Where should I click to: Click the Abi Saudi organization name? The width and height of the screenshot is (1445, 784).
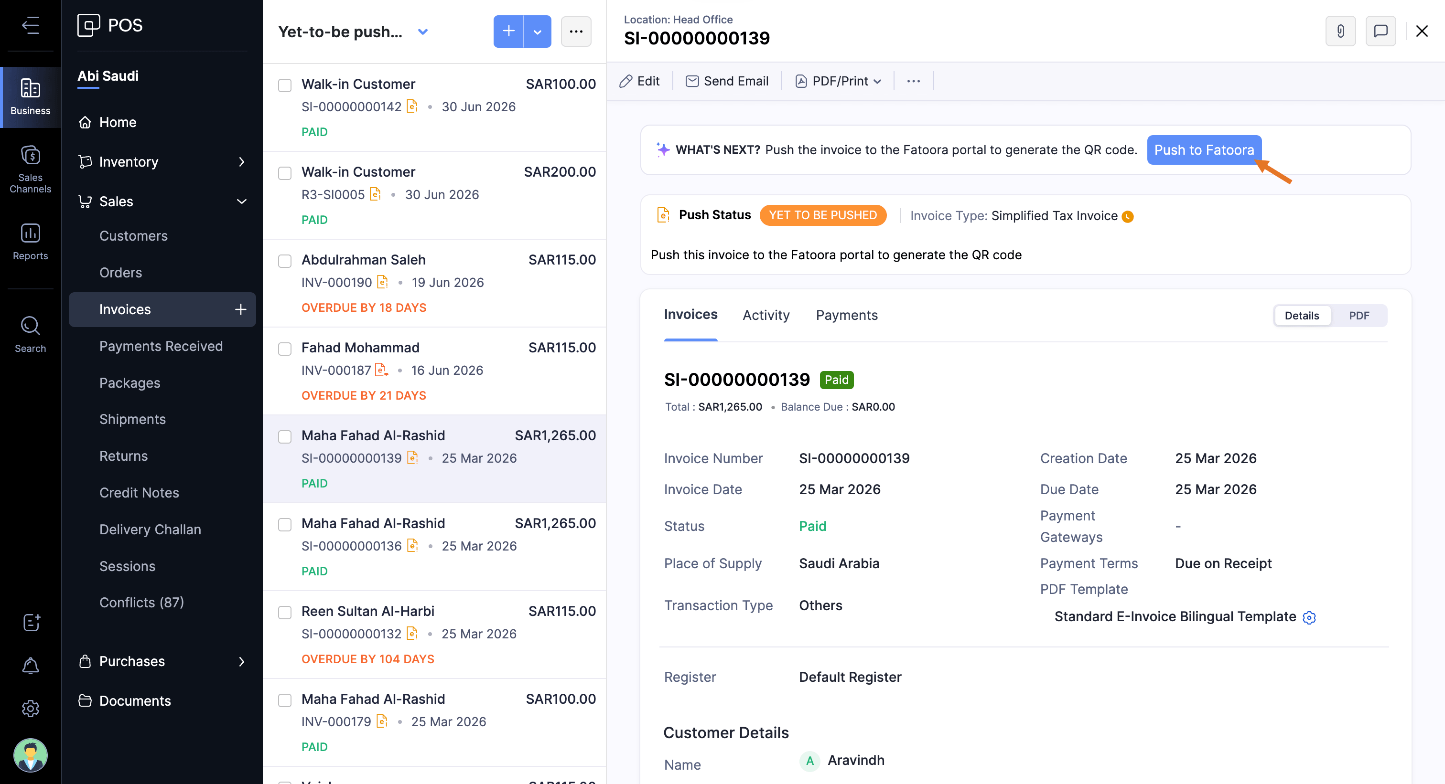108,75
